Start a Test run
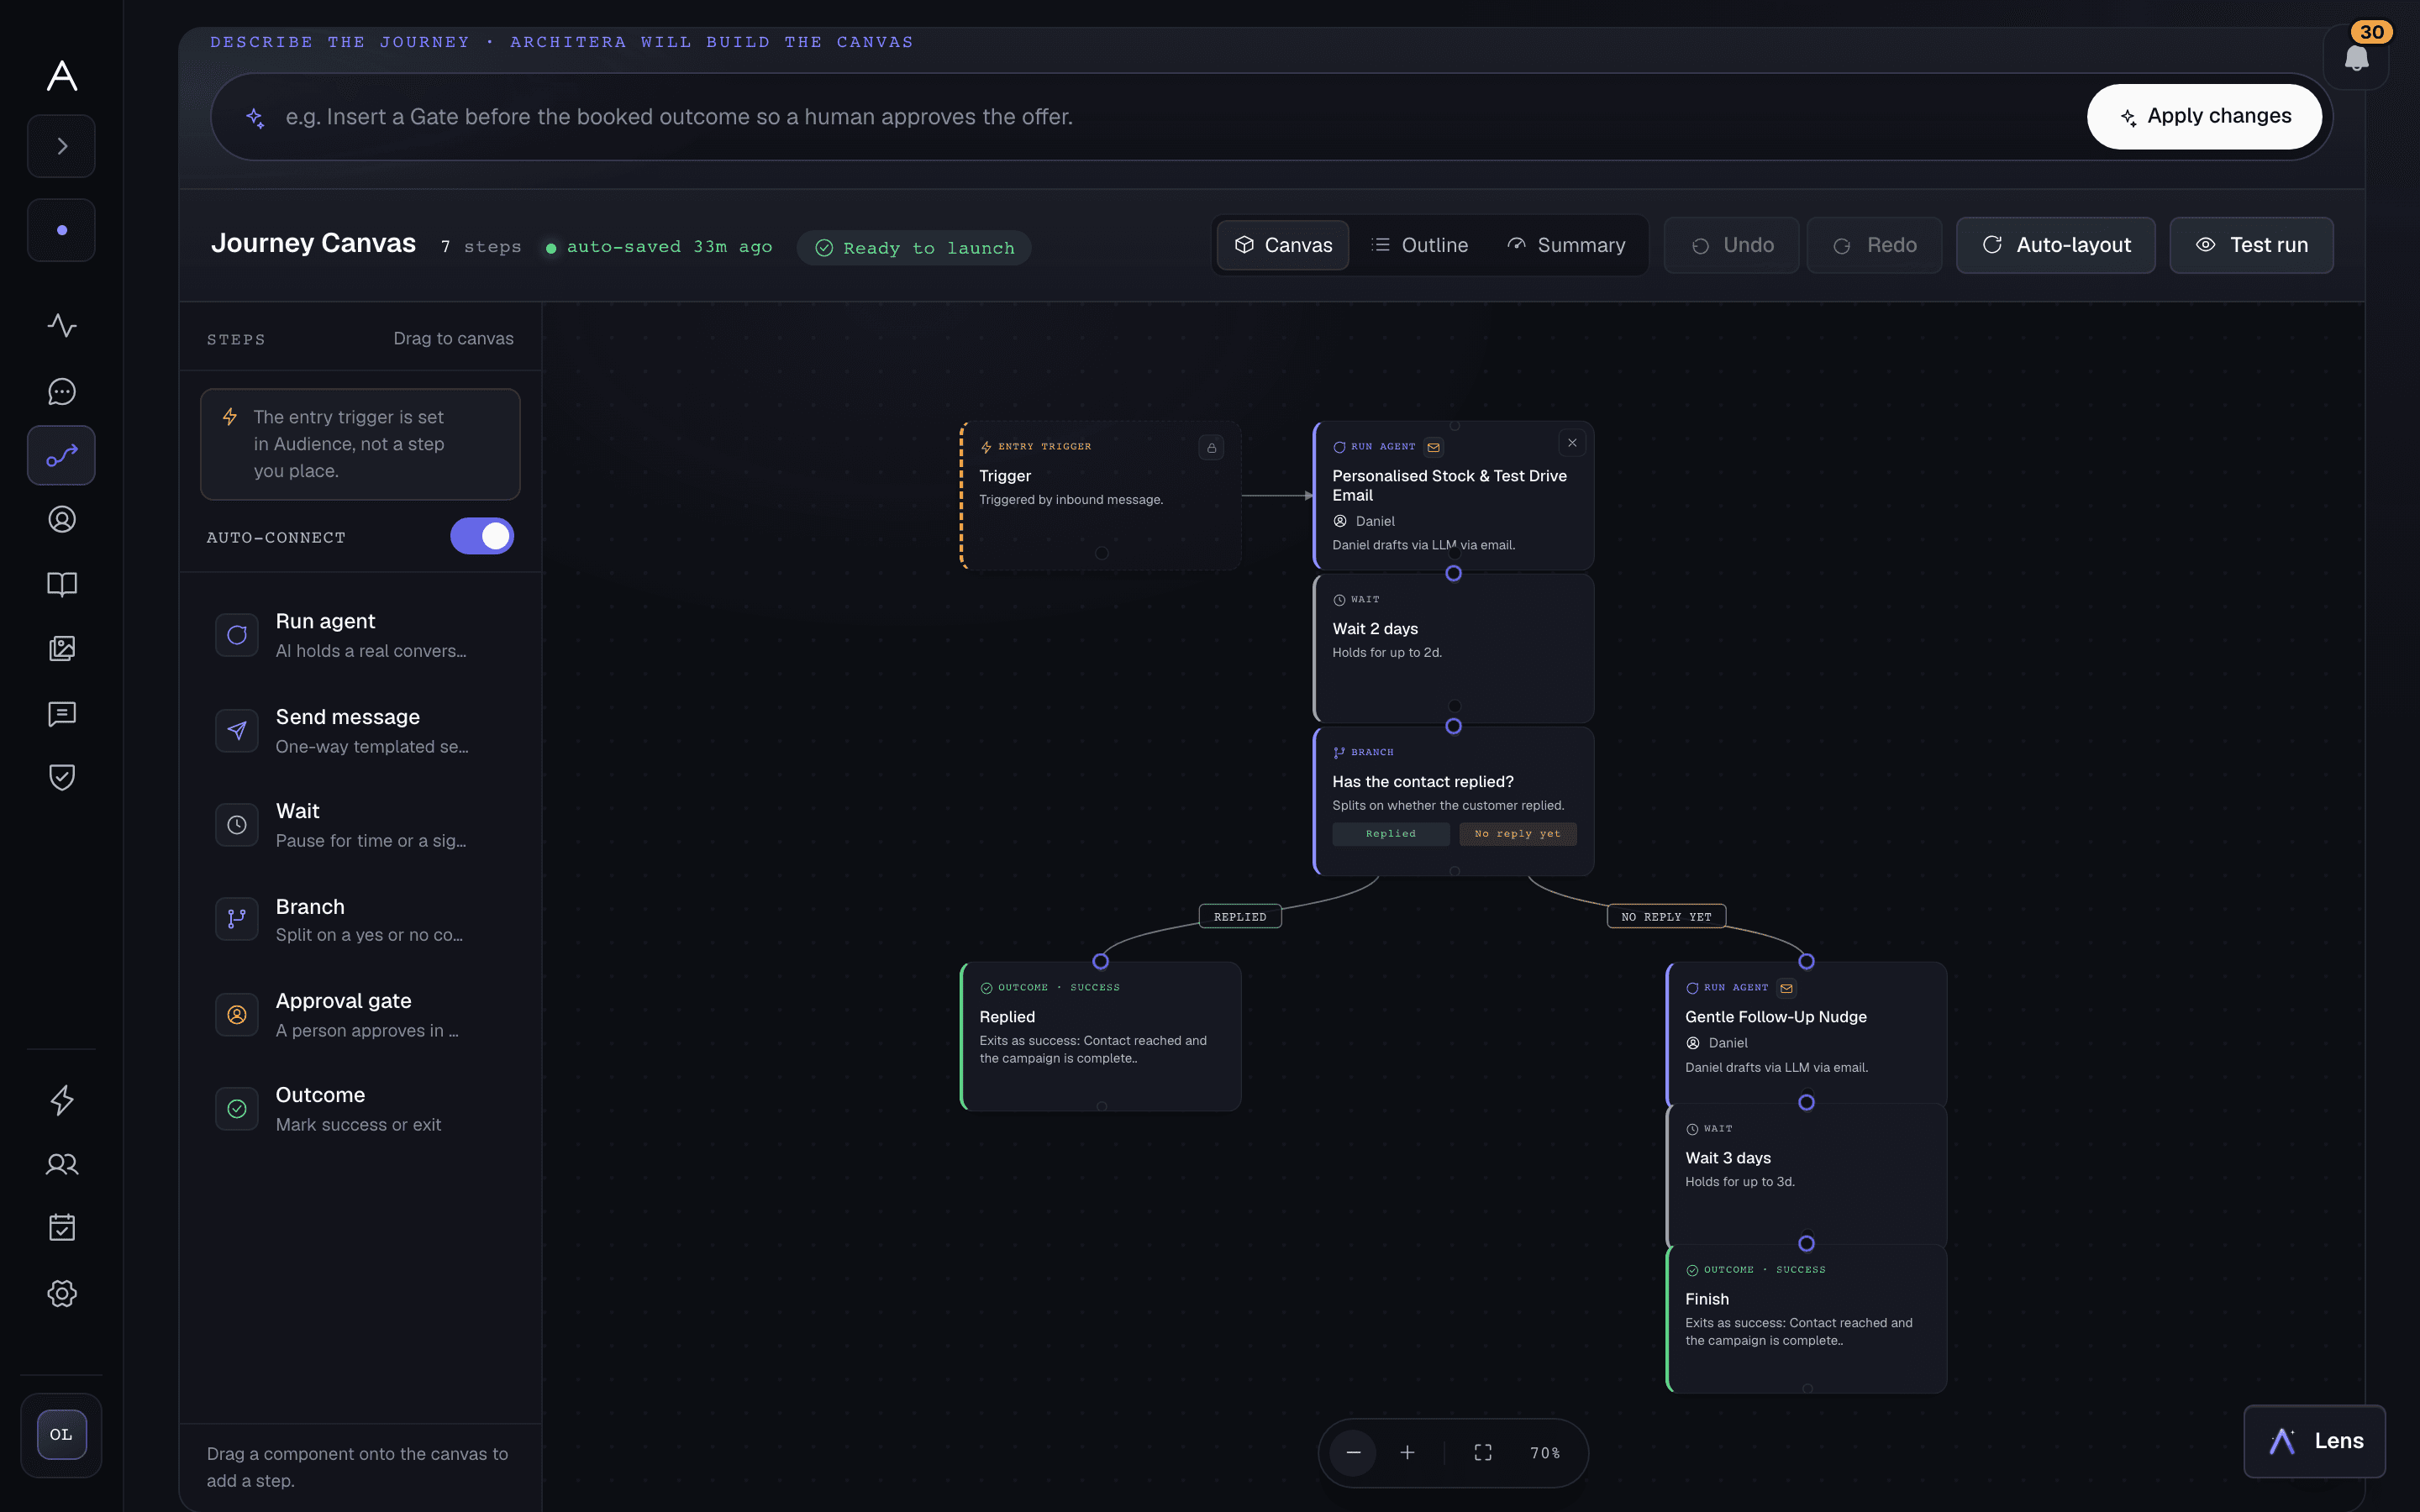The height and width of the screenshot is (1512, 2420). [2251, 245]
